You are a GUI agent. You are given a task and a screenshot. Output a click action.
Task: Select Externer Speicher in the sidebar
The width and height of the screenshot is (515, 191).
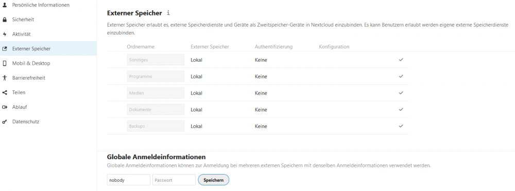click(48, 49)
